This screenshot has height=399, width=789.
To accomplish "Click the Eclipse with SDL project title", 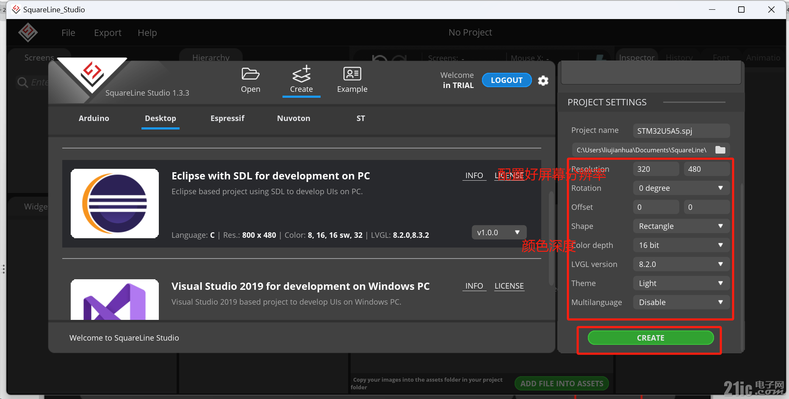I will 271,176.
